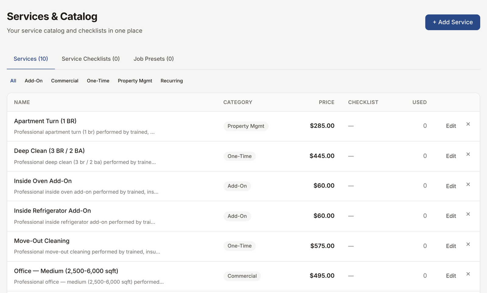Remove Deep Clean (3 BR / 2 BA) via X icon

(468, 154)
